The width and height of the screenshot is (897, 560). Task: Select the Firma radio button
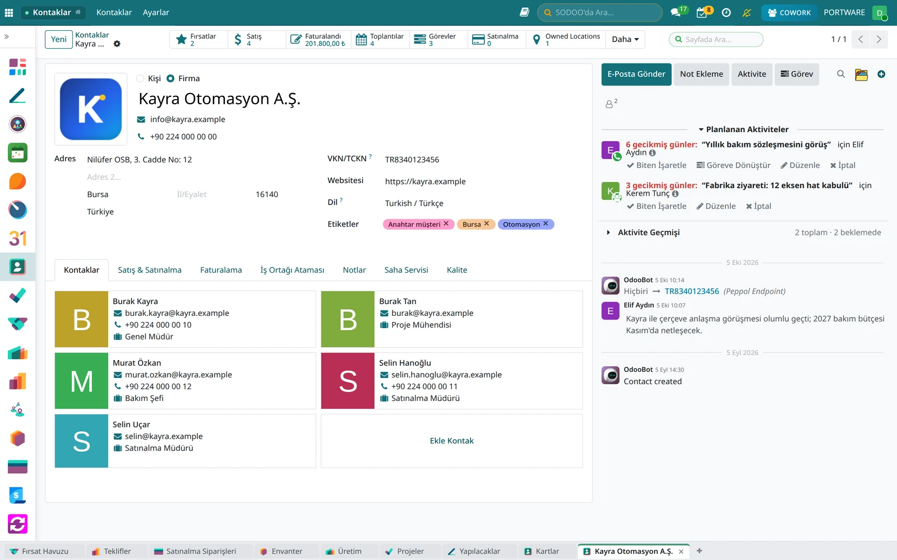click(x=170, y=78)
